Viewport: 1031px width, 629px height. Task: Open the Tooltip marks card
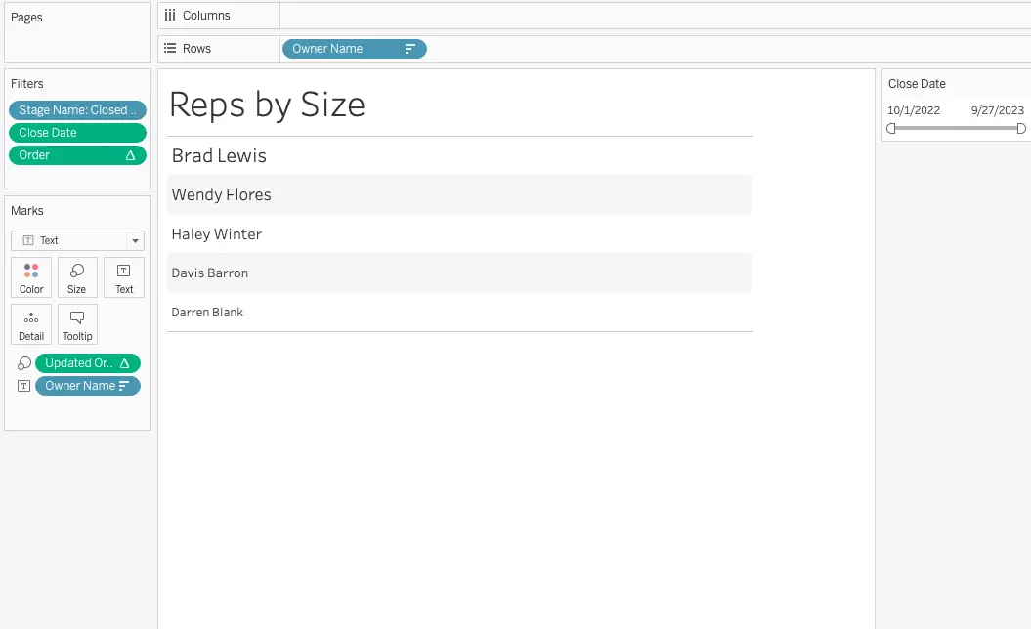tap(77, 324)
